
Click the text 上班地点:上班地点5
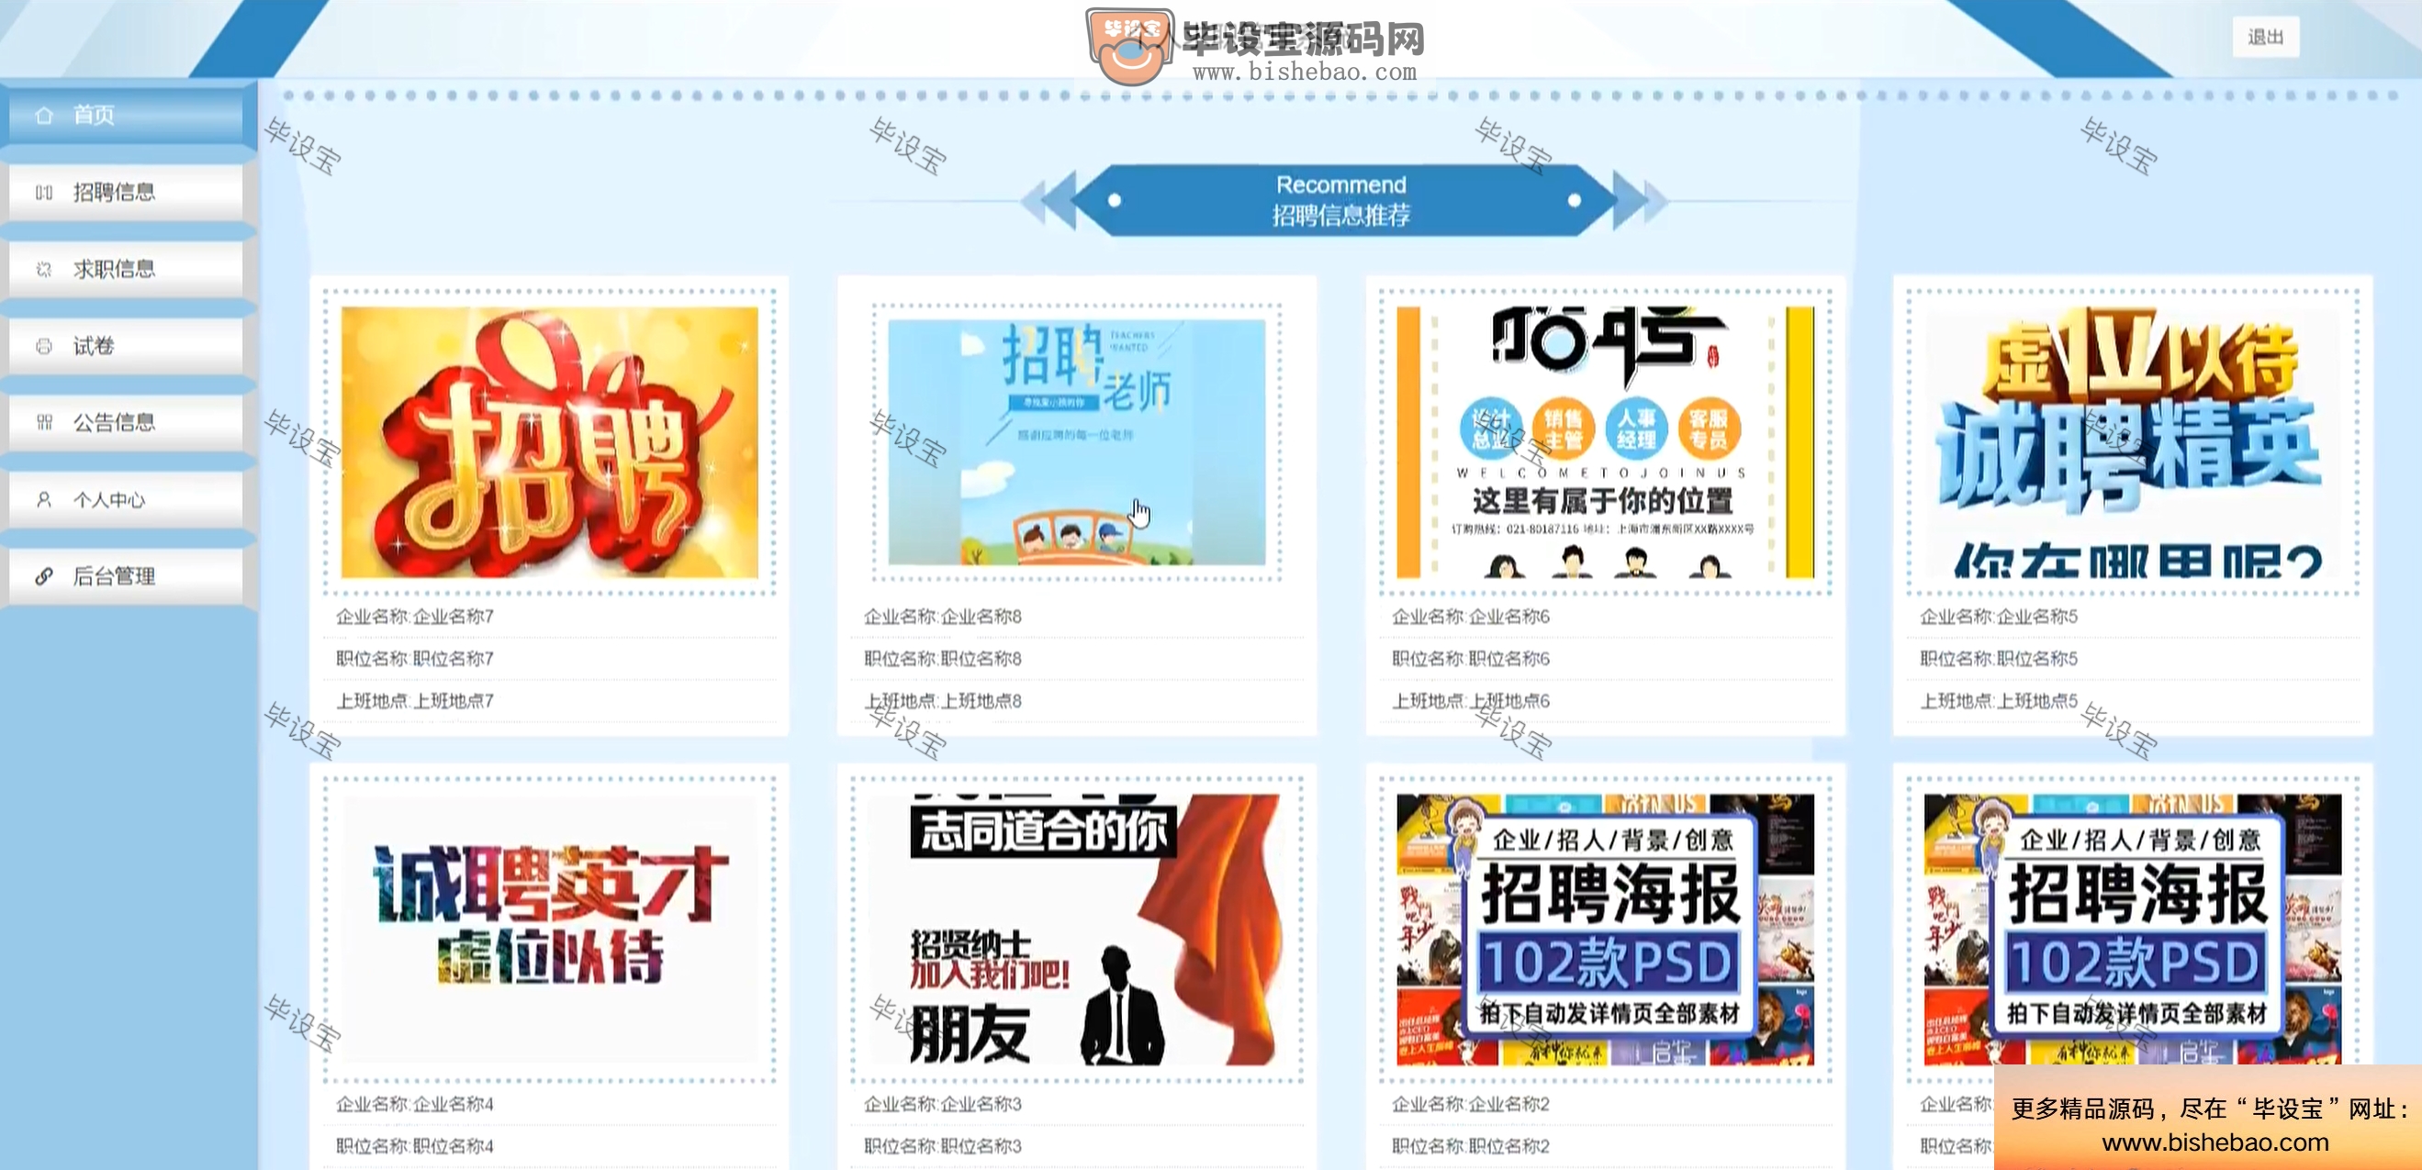1999,701
